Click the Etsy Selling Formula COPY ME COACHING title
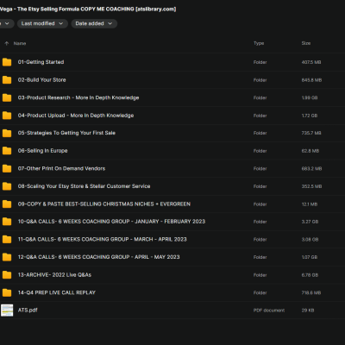The image size is (345, 345). tap(88, 9)
